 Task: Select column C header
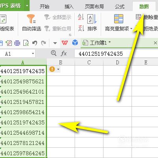pos(89,62)
